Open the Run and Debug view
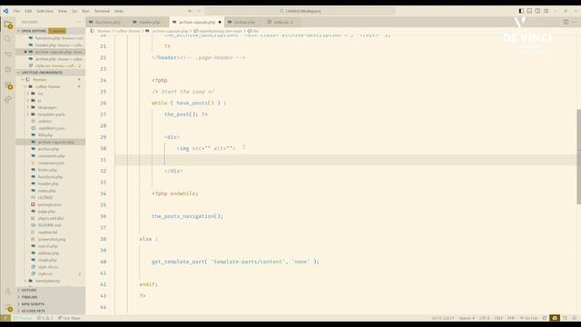 [8, 69]
